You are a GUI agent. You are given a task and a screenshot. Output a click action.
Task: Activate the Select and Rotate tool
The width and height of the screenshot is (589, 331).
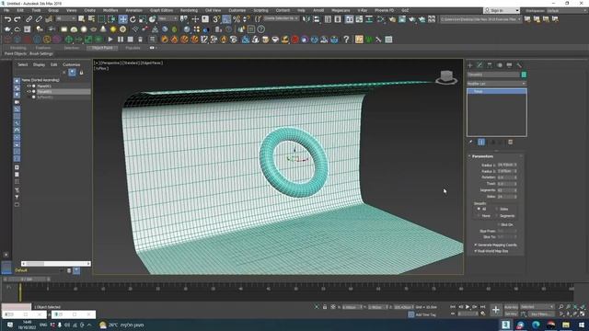[x=133, y=18]
